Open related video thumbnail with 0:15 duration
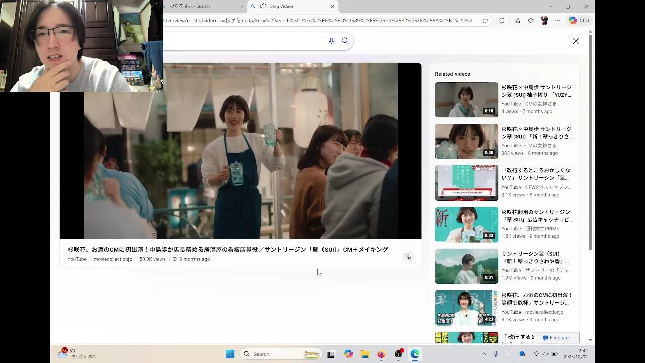Viewport: 645px width, 363px height. pos(467,100)
